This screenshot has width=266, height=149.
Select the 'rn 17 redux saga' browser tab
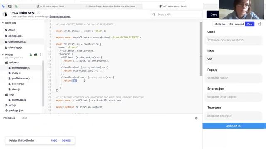pyautogui.click(x=173, y=7)
